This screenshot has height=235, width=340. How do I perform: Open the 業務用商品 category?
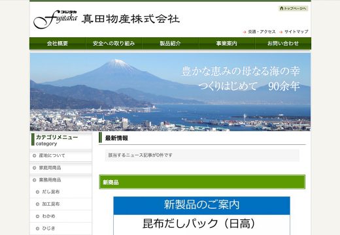(x=61, y=180)
